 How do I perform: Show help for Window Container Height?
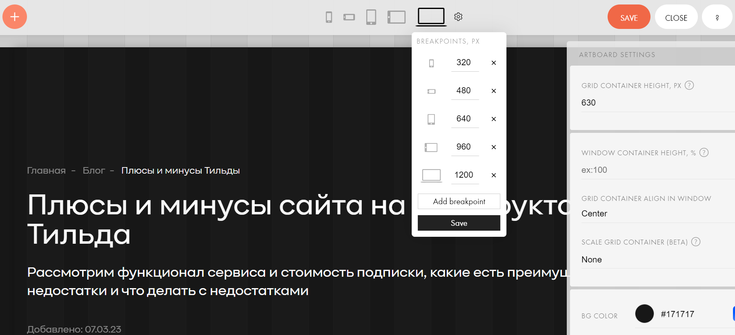(704, 152)
